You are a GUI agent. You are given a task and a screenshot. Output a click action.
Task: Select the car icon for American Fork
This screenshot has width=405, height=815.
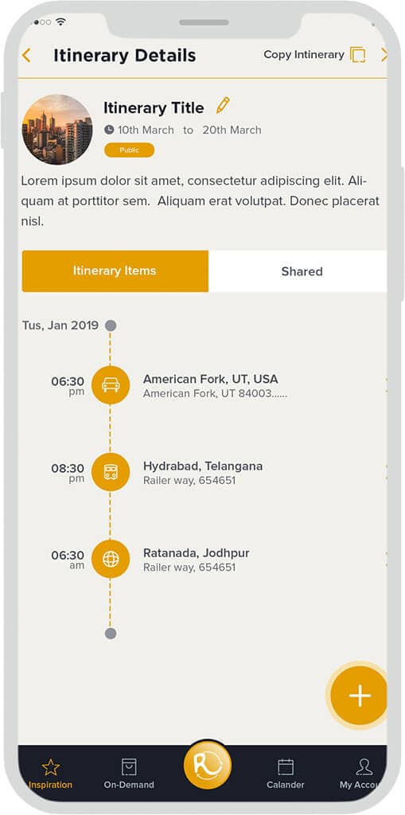pos(111,384)
